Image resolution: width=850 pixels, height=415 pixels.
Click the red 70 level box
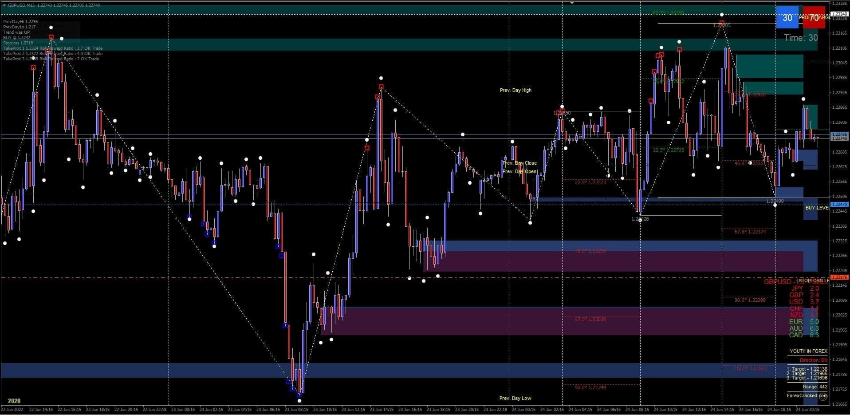(x=814, y=18)
